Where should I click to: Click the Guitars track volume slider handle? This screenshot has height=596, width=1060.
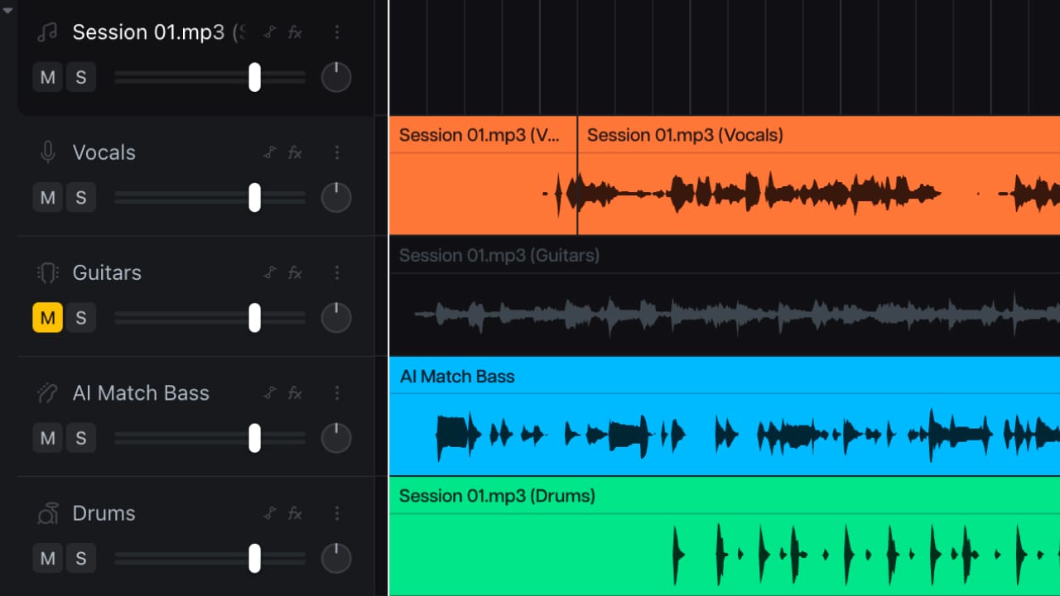point(255,317)
